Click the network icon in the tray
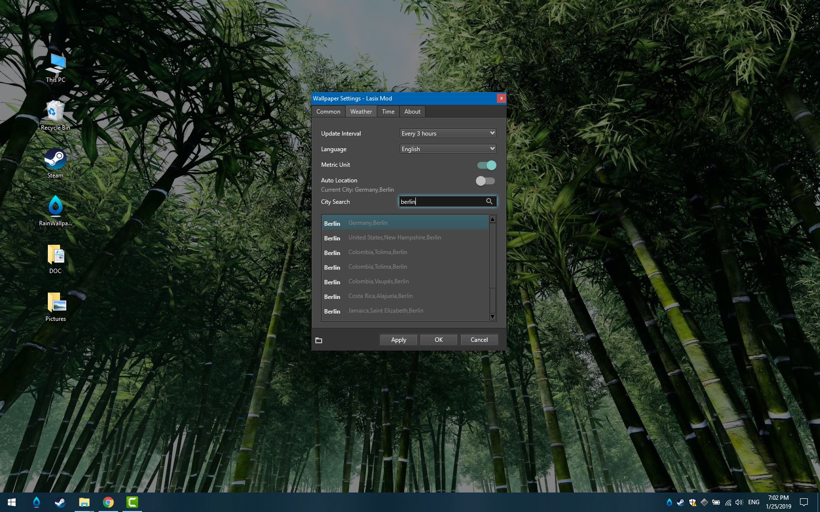Image resolution: width=820 pixels, height=512 pixels. click(727, 502)
